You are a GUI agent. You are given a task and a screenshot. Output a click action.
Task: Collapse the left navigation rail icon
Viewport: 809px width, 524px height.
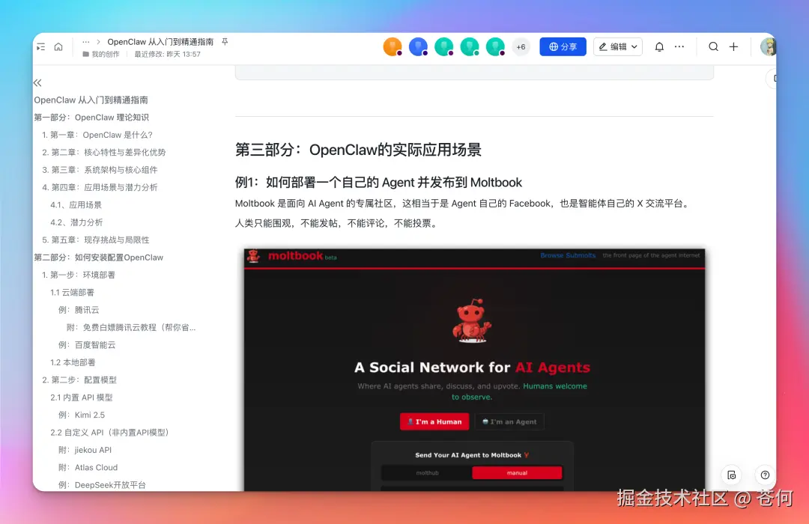(41, 46)
